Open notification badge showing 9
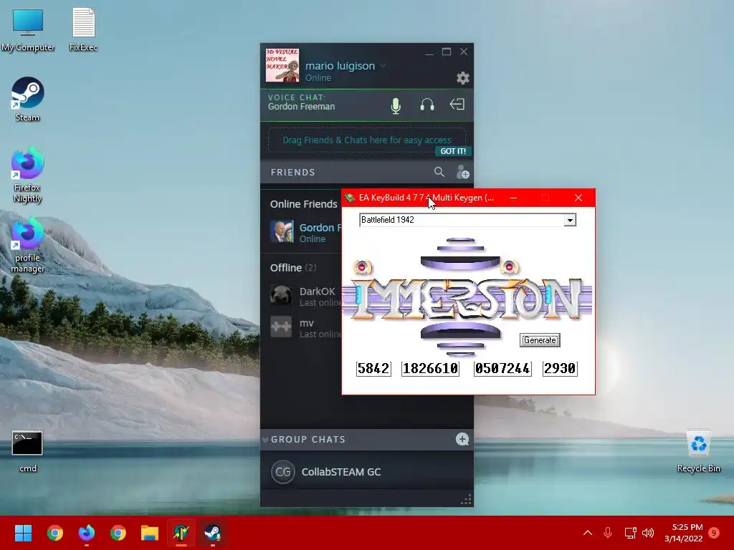 tap(714, 533)
